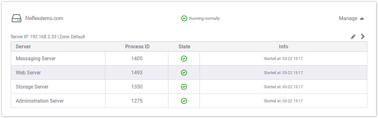Click the pencil edit icon
The height and width of the screenshot is (118, 378).
353,37
